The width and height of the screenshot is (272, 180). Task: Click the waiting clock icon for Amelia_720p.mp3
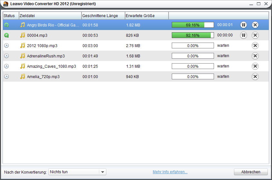[x=6, y=76]
